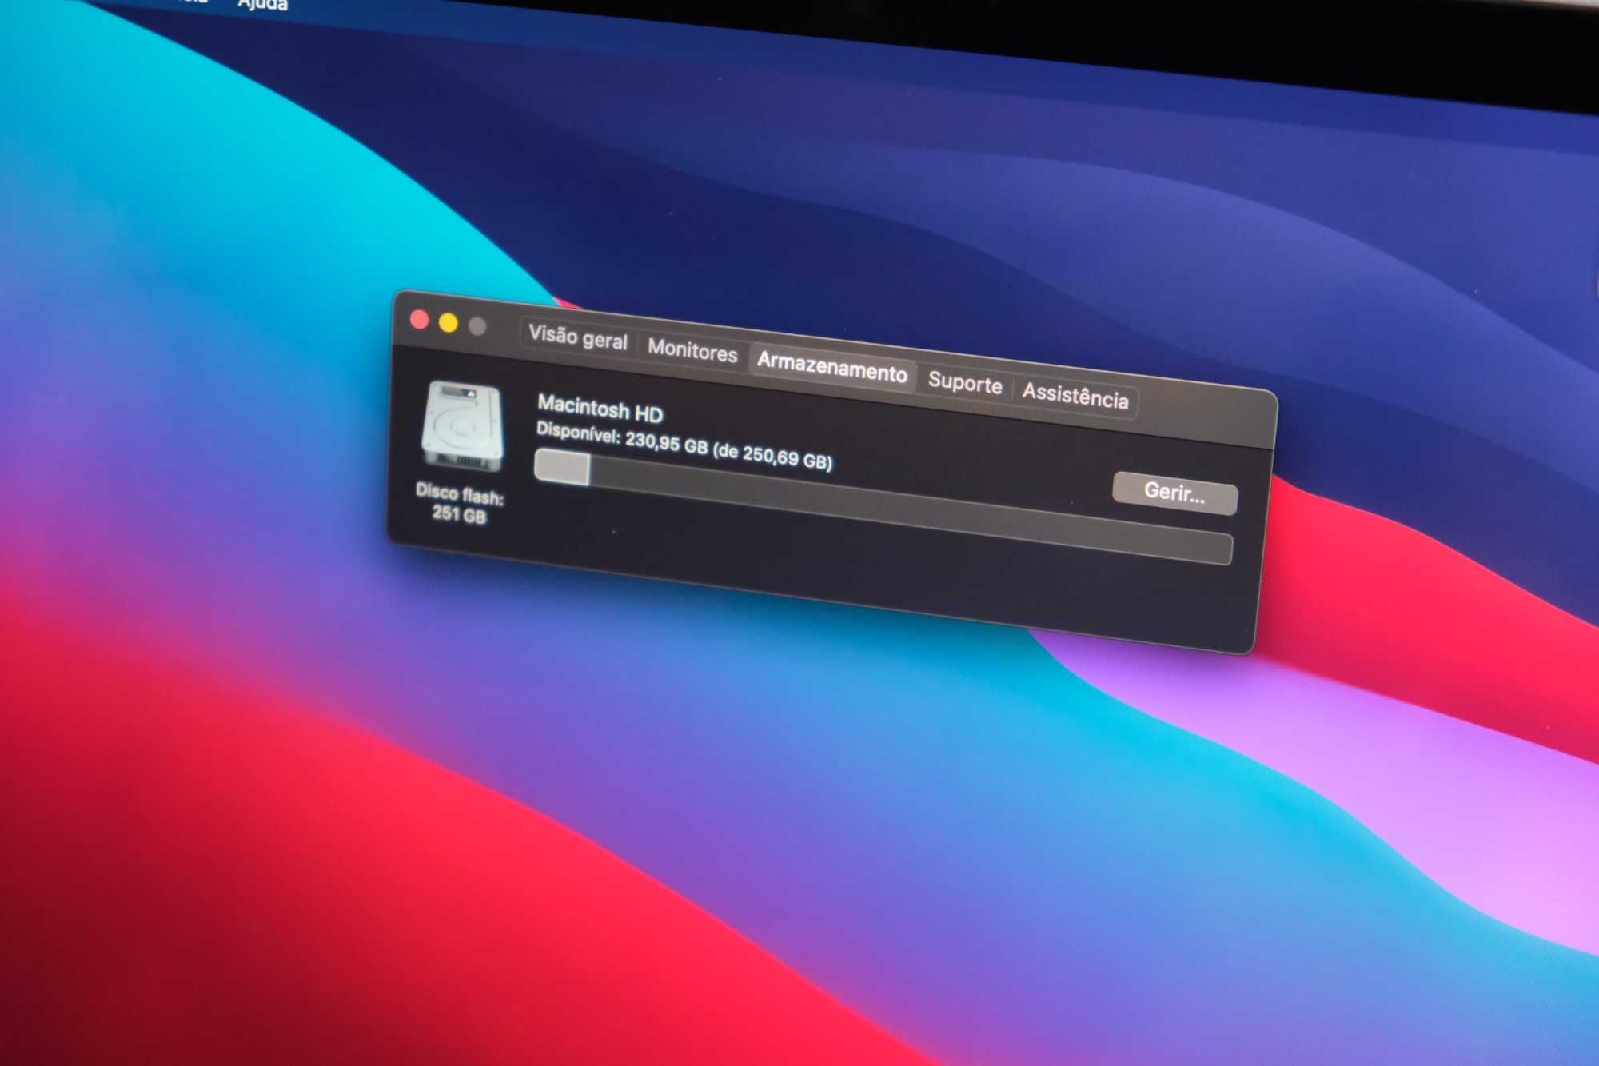Click the Macintosh HD title text
Viewport: 1599px width, 1066px height.
[600, 408]
